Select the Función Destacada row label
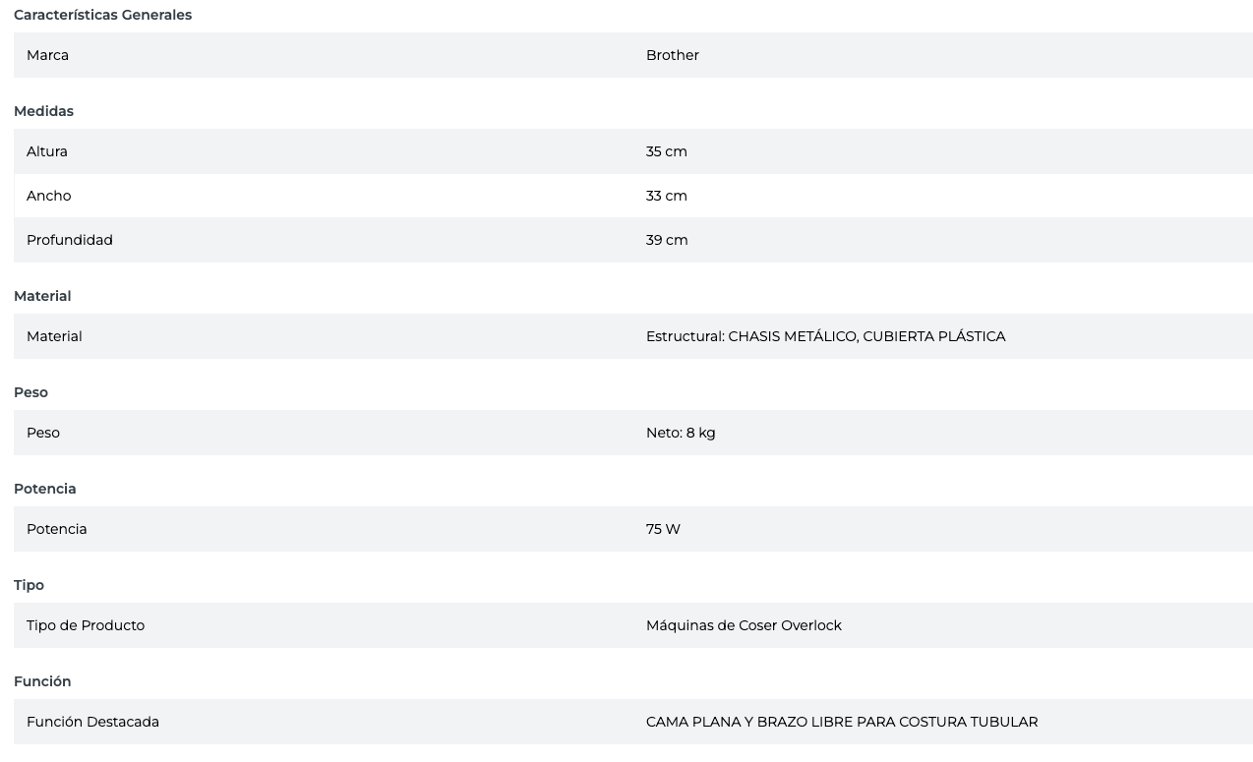Image resolution: width=1253 pixels, height=762 pixels. click(x=92, y=722)
